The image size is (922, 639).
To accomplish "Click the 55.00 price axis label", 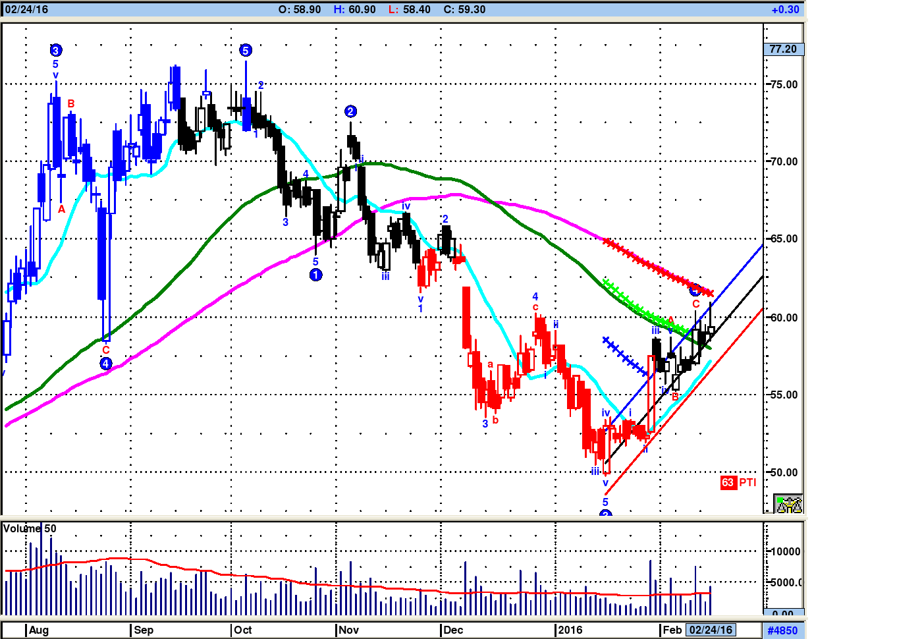I will [x=784, y=395].
